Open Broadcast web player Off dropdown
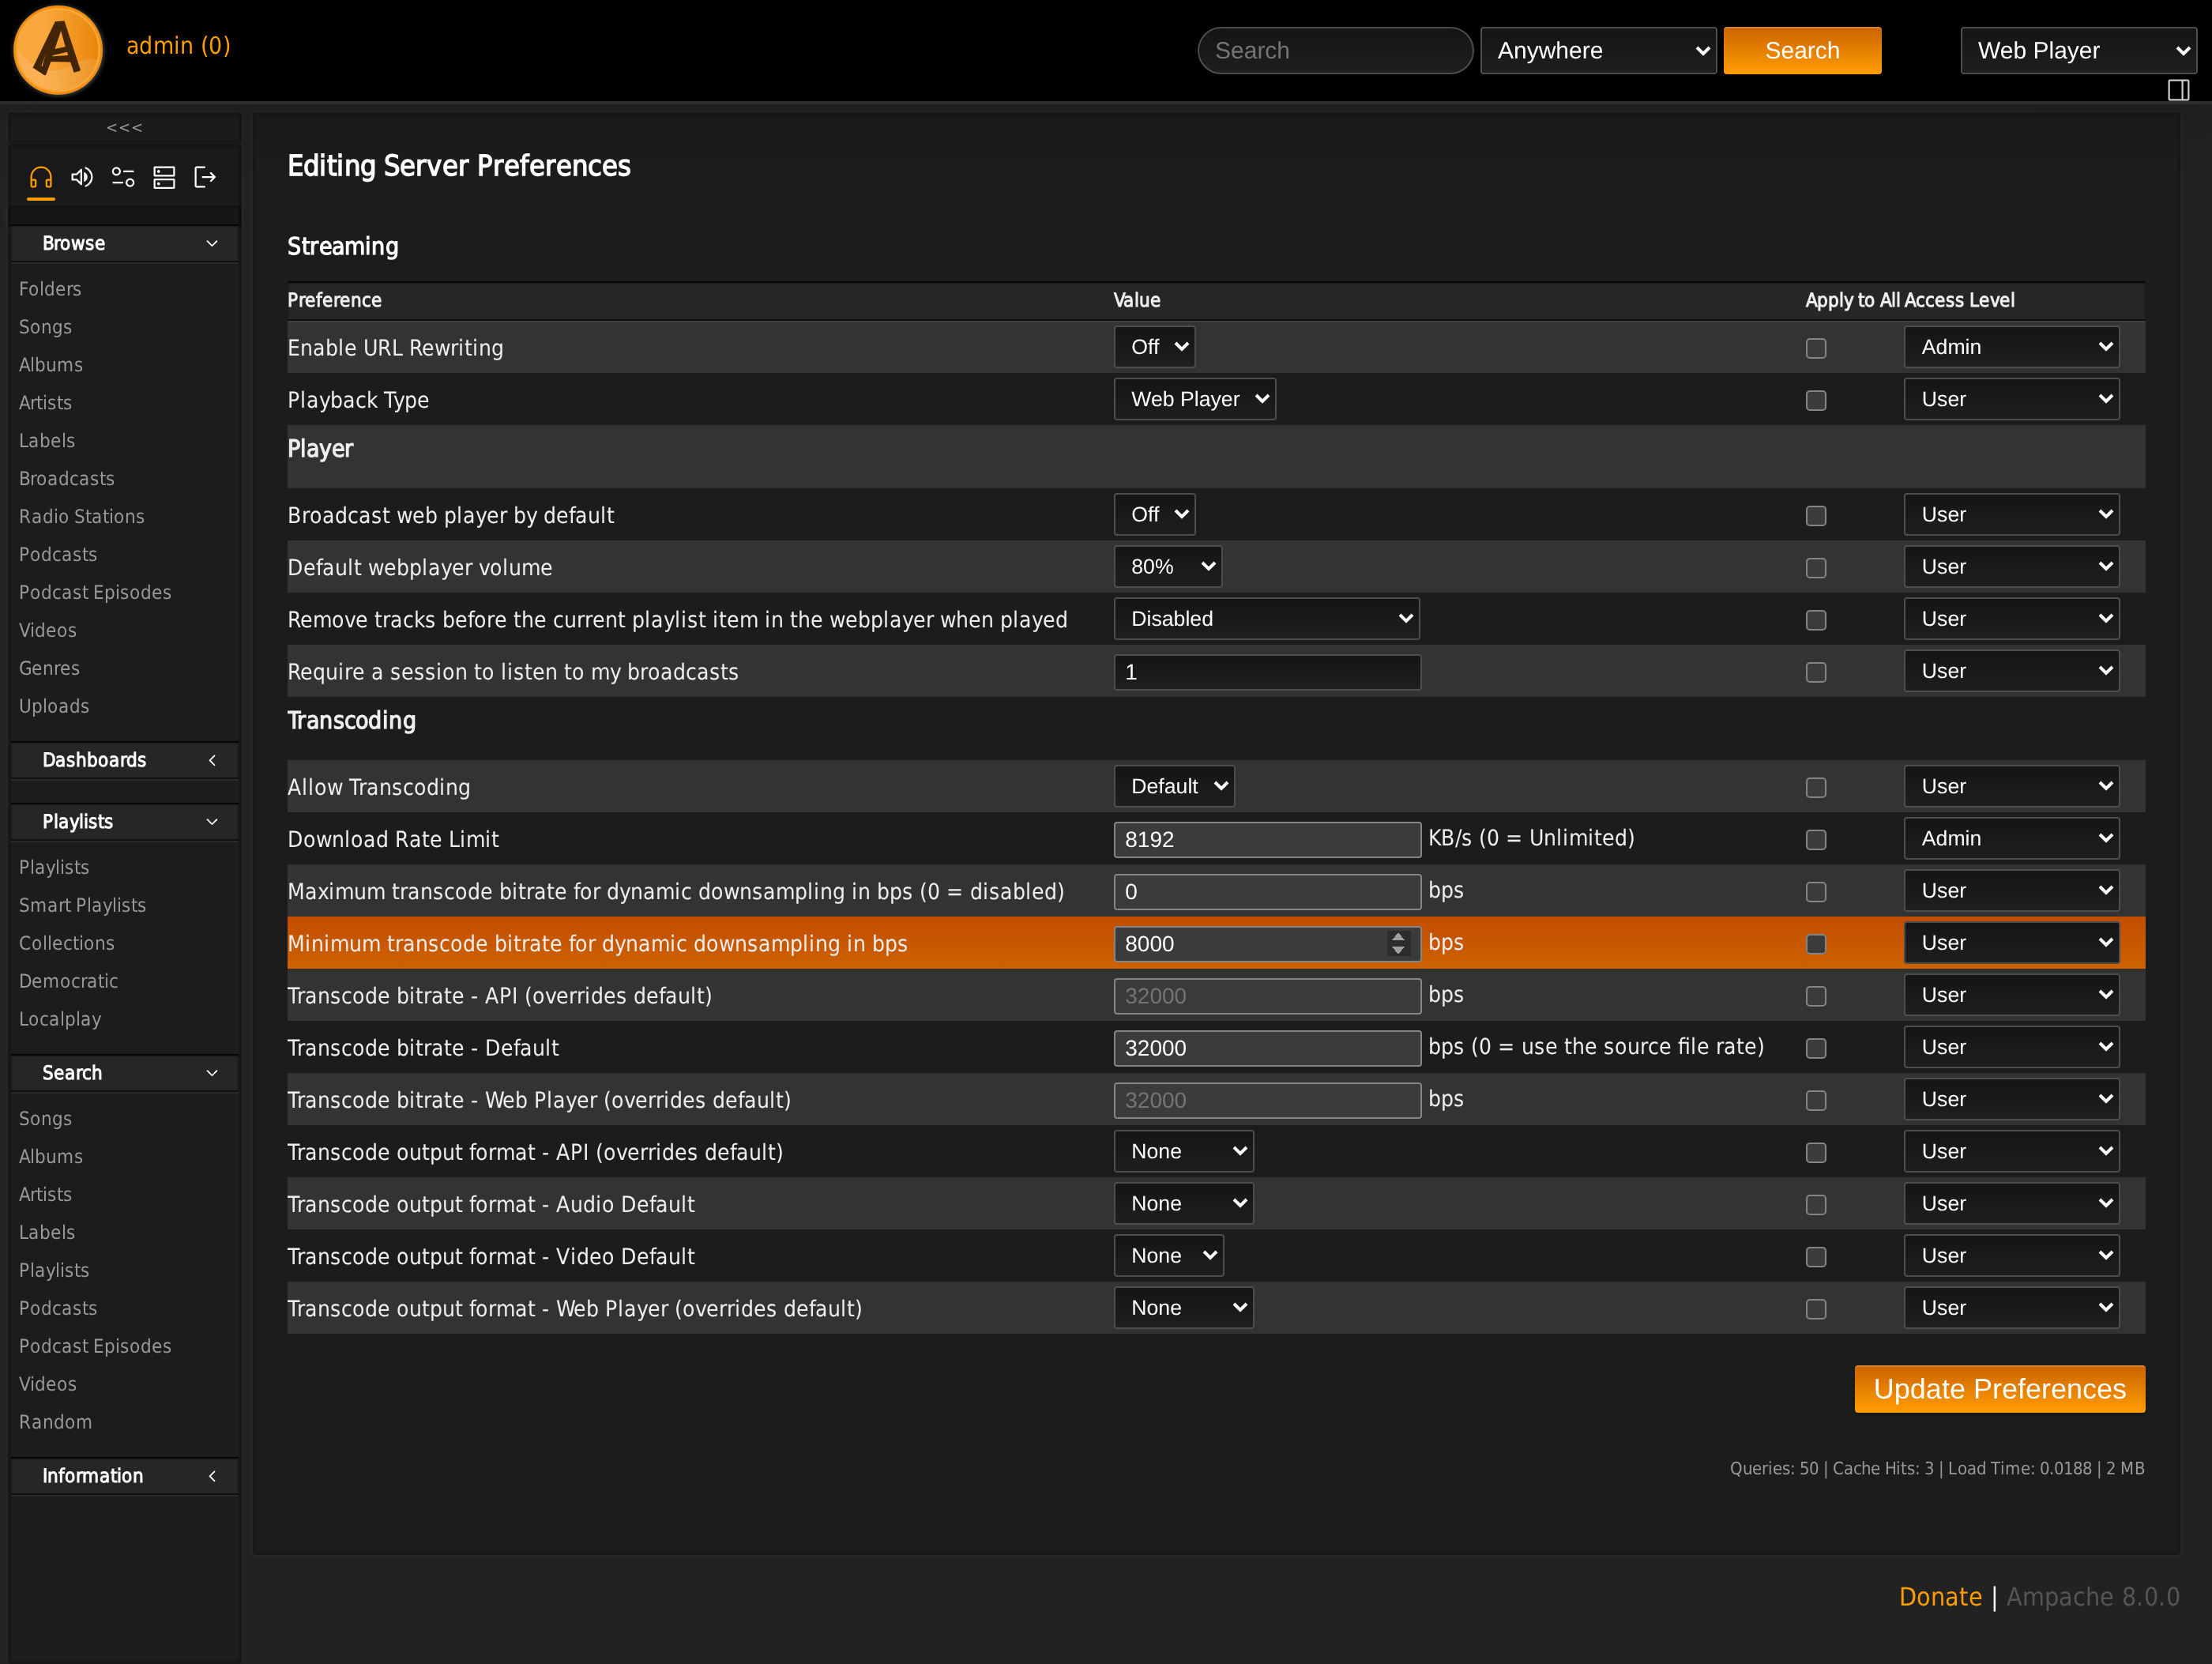 click(1154, 515)
